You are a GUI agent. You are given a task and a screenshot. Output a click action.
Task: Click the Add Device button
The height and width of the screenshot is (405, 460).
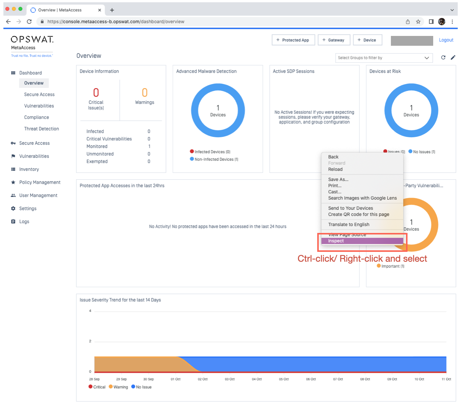[x=367, y=40]
